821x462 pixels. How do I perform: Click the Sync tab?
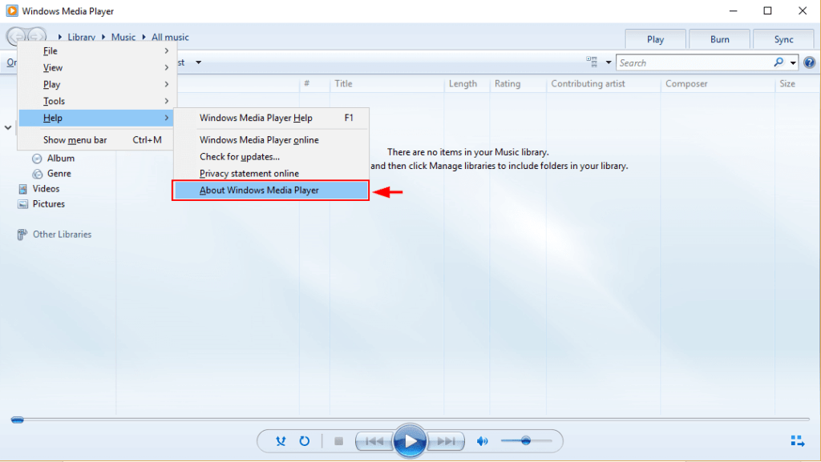point(783,38)
